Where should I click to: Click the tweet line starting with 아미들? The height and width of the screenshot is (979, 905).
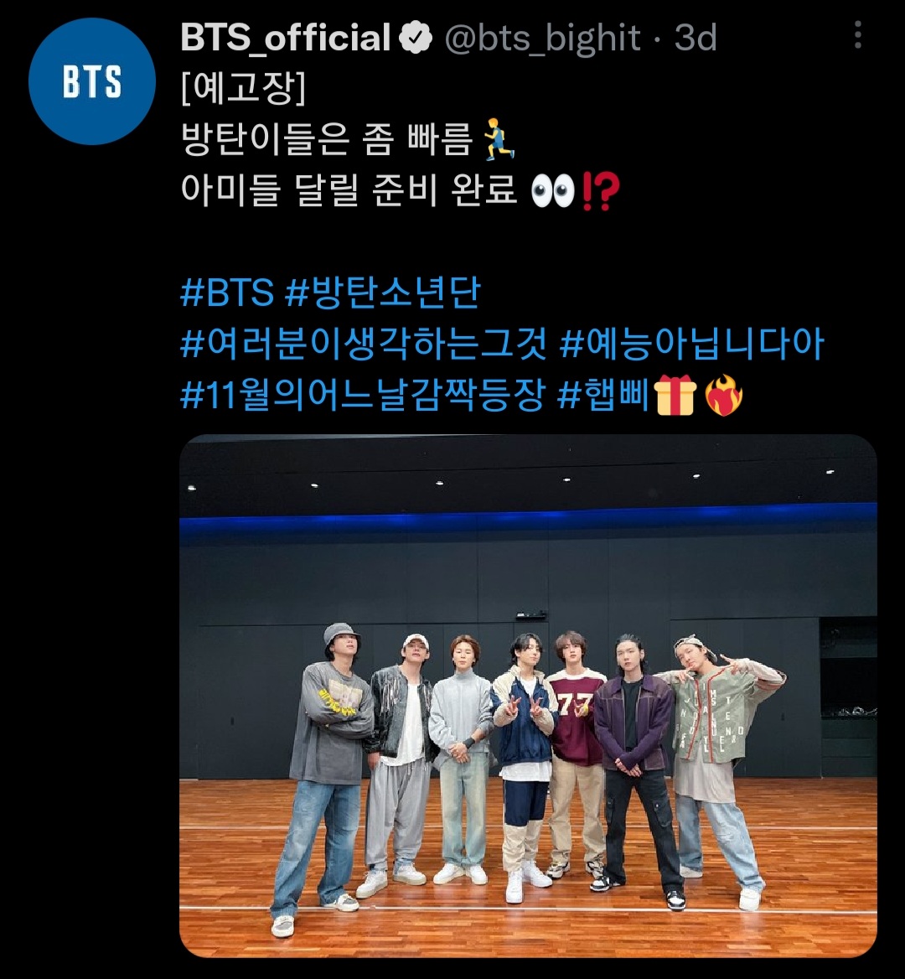coord(400,189)
